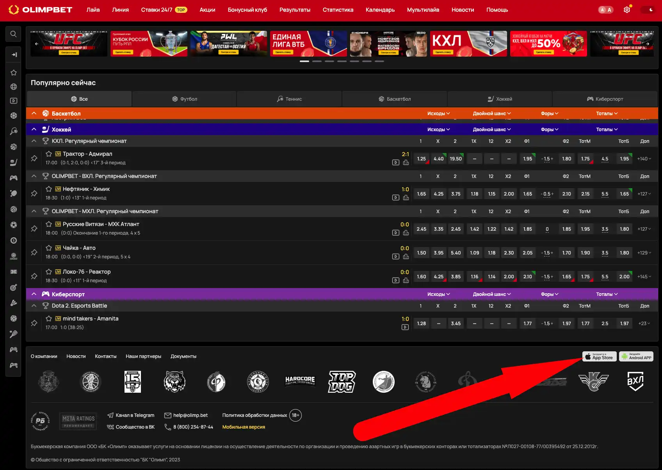Pin the mind takers - Amanita match

34,323
